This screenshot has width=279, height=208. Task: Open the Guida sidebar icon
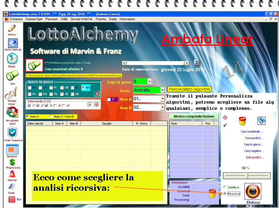12,187
